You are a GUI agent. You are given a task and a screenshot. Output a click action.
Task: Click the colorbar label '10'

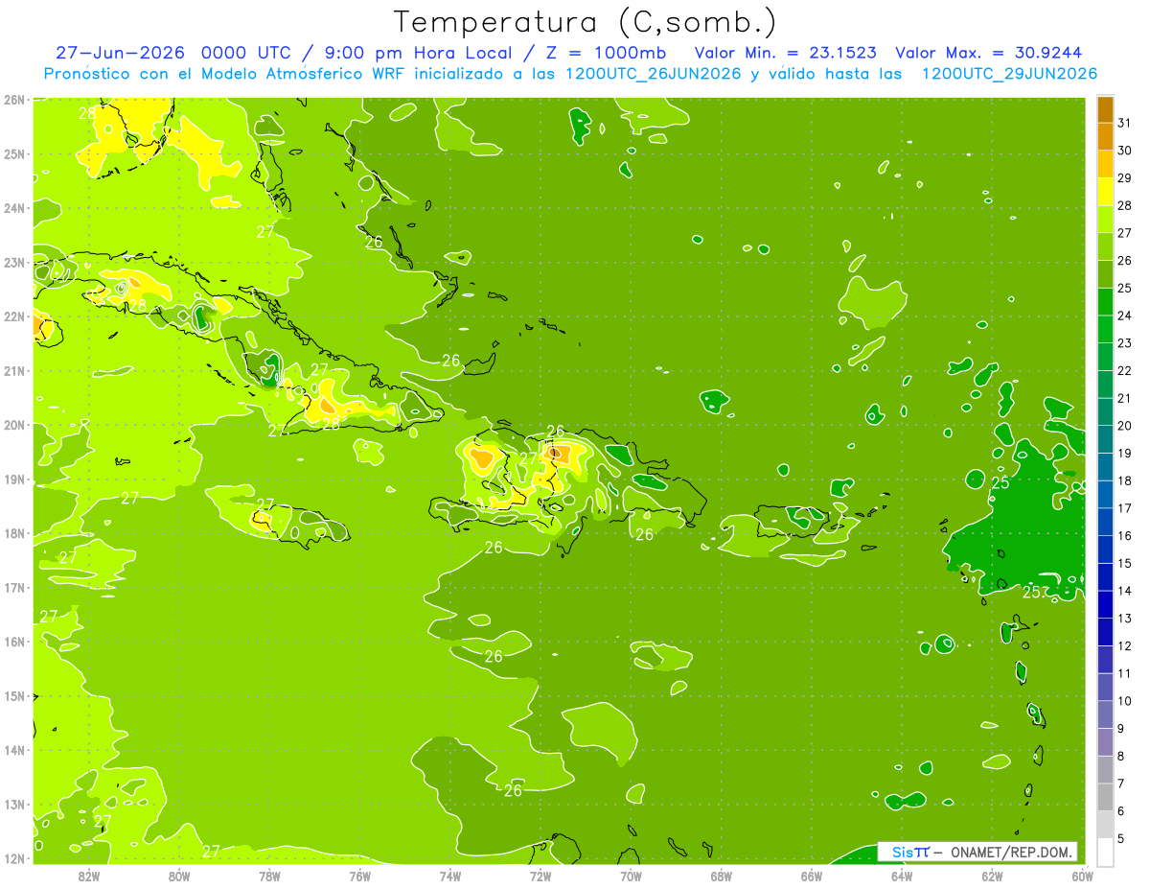(x=1124, y=701)
